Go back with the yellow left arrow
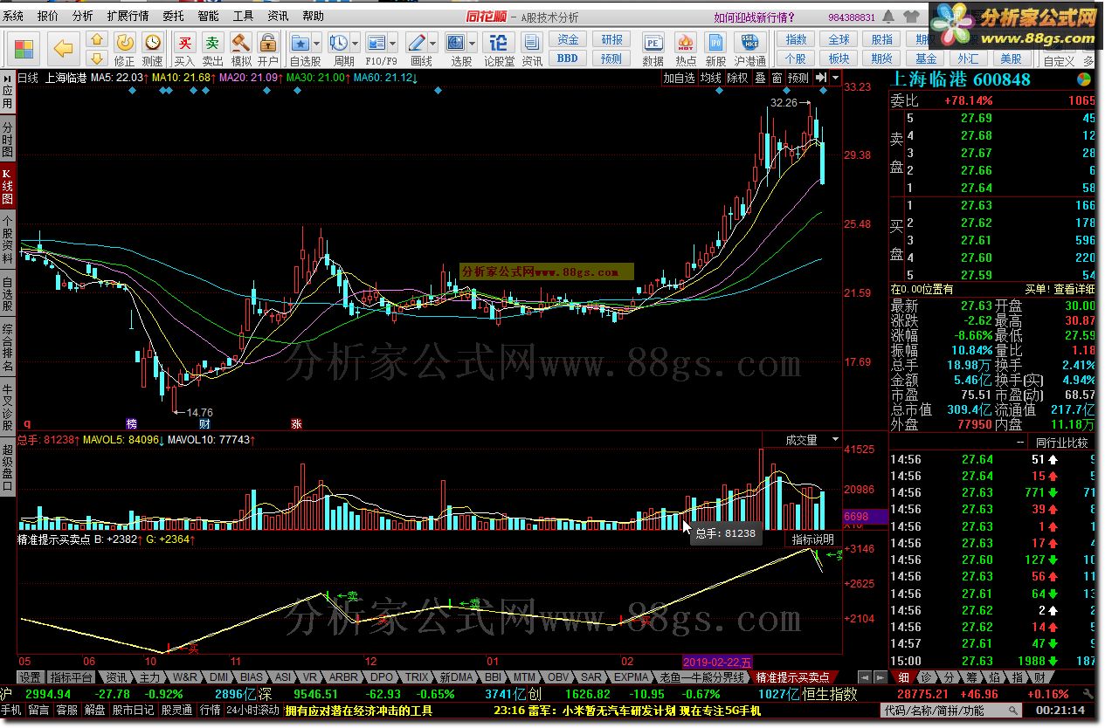This screenshot has height=728, width=1105. (62, 49)
